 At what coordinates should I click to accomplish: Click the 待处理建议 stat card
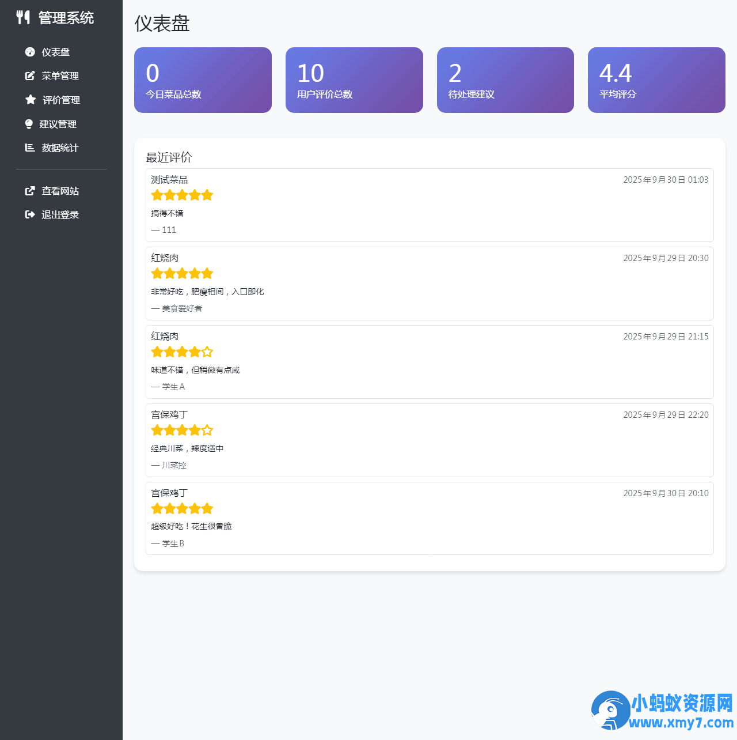[505, 80]
